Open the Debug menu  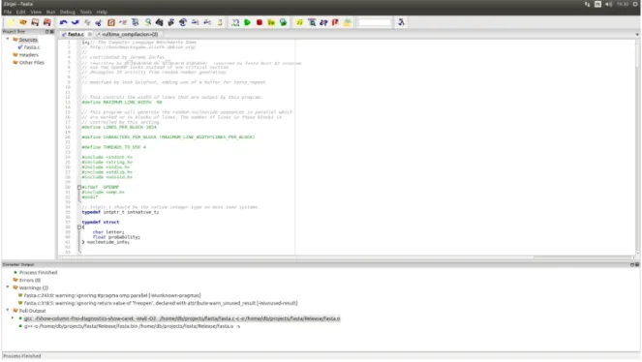click(68, 12)
